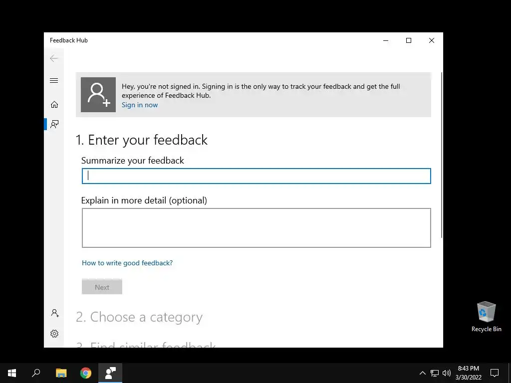Click the taskbar clock and date

468,373
